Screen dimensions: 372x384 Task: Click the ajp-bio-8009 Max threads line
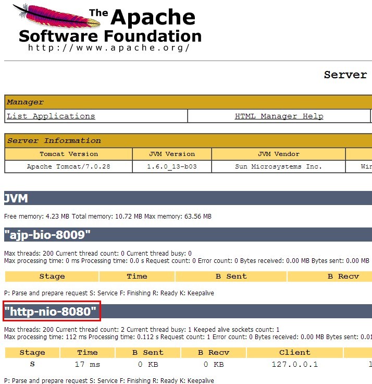coord(98,253)
